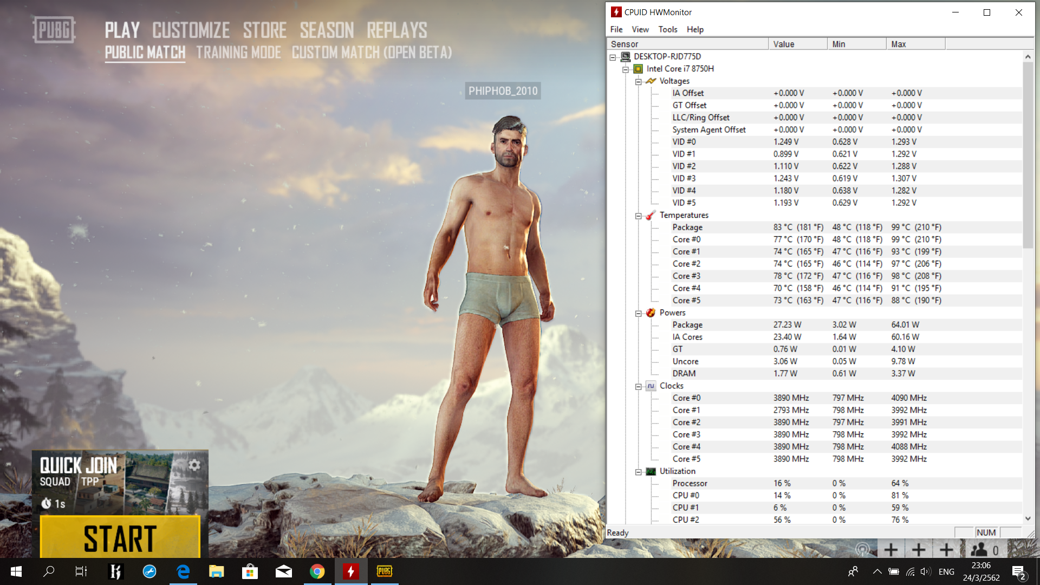Click the Temperatures thermometer icon
Image resolution: width=1040 pixels, height=585 pixels.
click(651, 215)
